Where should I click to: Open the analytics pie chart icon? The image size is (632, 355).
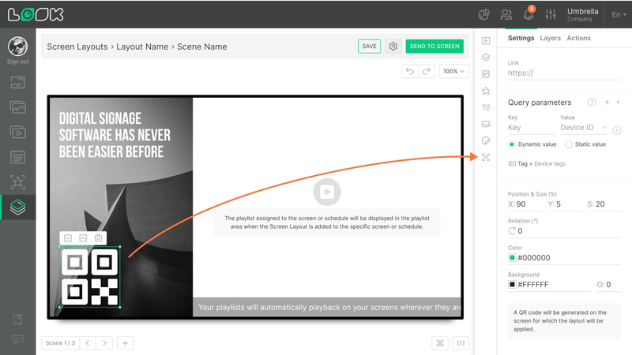pos(483,14)
